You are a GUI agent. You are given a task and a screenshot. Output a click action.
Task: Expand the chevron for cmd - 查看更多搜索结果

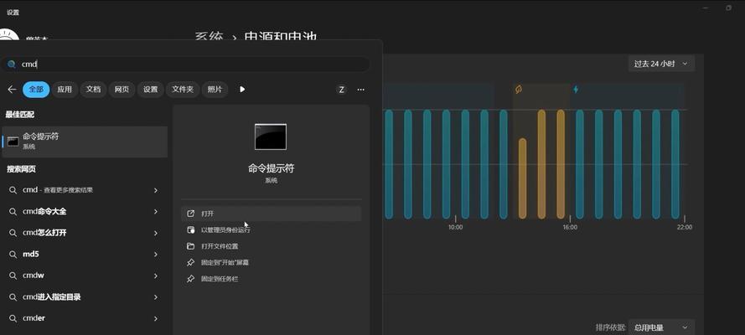point(155,190)
